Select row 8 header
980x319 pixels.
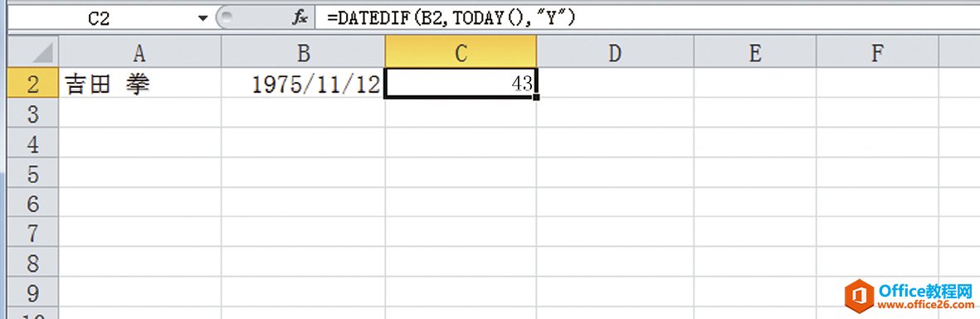33,262
